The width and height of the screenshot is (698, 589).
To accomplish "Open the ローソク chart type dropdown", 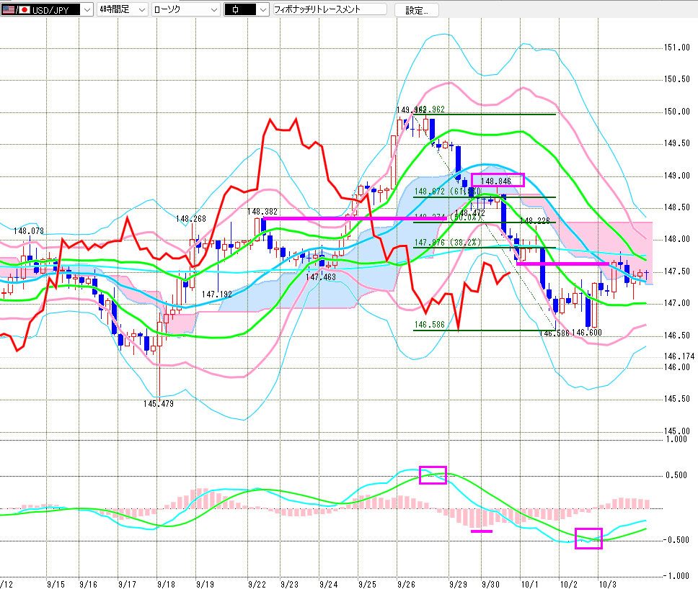I will (214, 10).
